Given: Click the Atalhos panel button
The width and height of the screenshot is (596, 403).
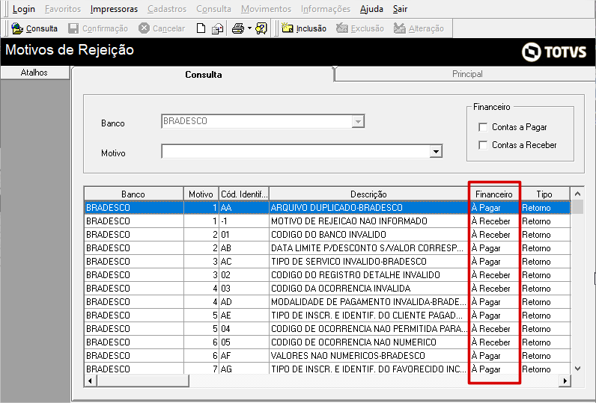Looking at the screenshot, I should 34,73.
